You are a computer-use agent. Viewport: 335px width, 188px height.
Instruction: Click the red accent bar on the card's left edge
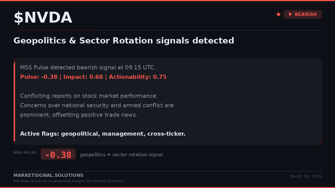click(14, 101)
